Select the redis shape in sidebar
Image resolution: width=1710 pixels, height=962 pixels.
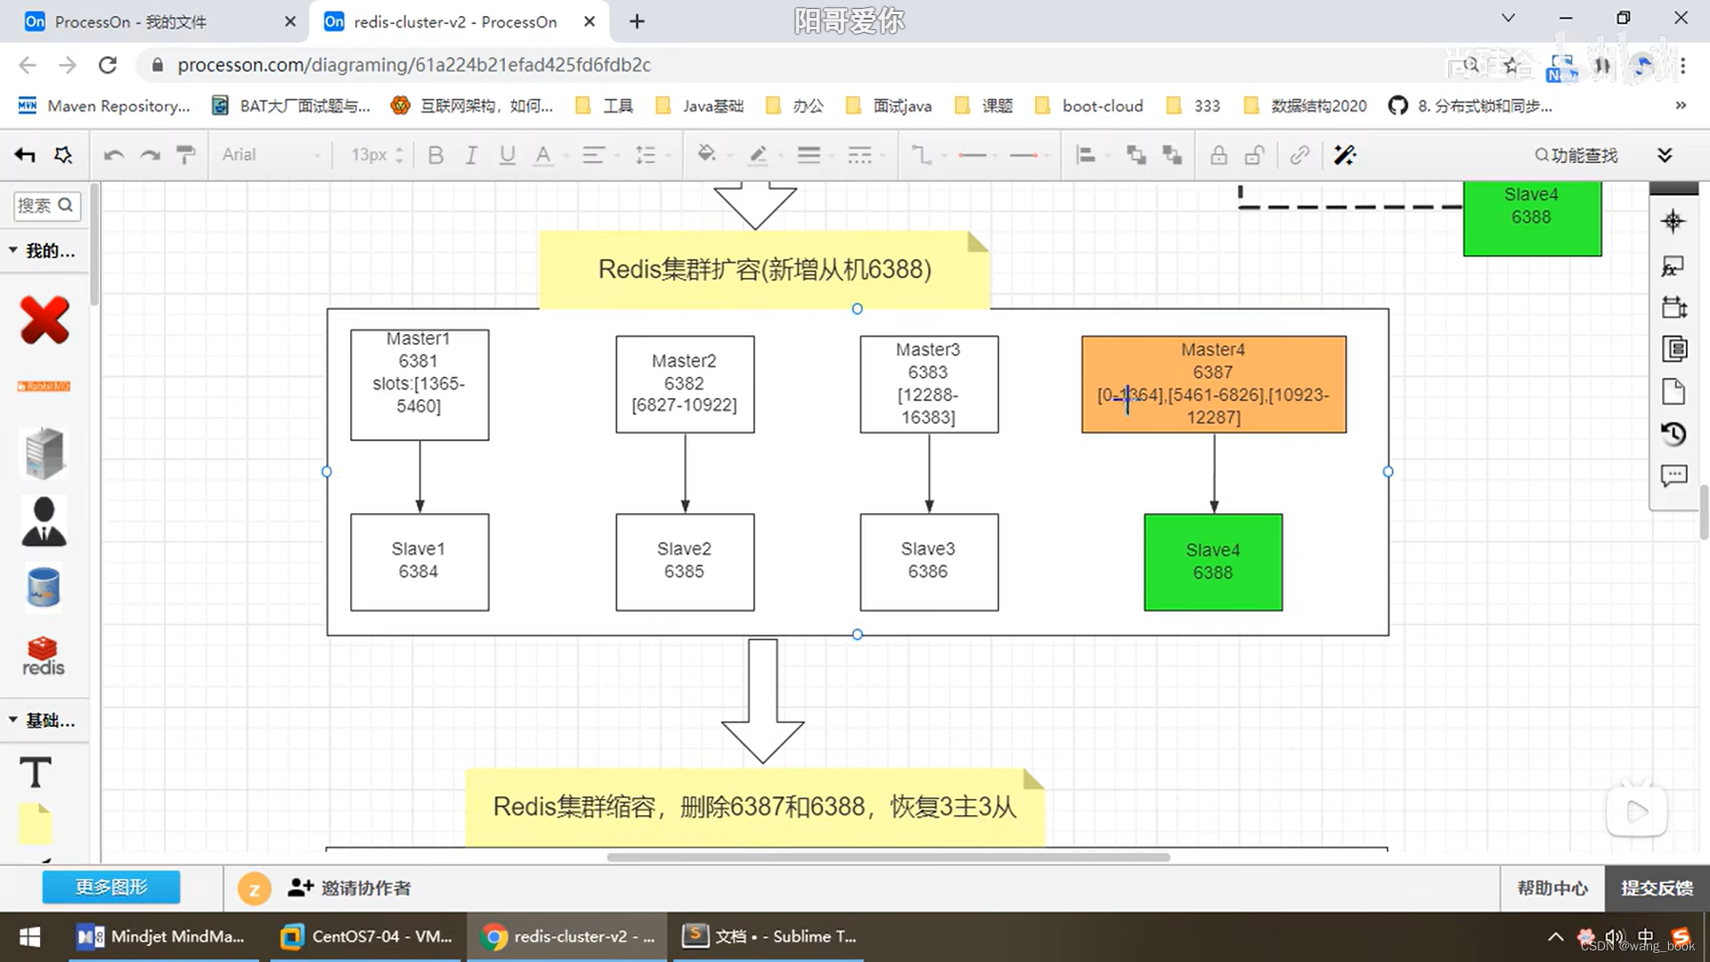coord(43,656)
